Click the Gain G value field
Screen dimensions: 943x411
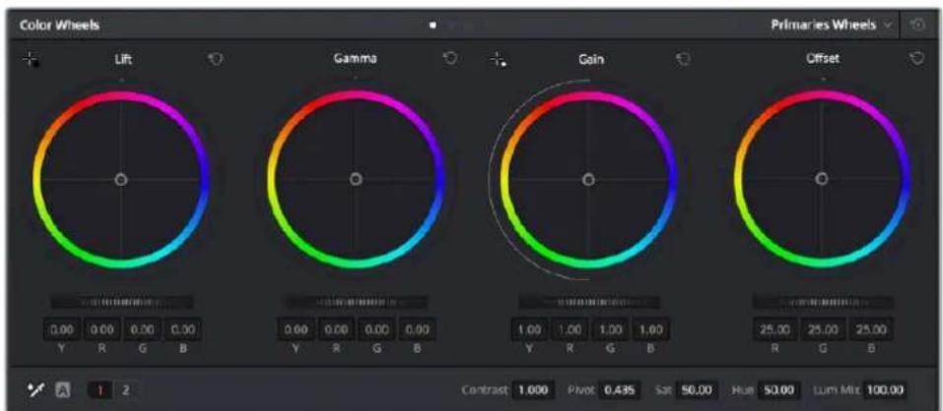click(610, 329)
